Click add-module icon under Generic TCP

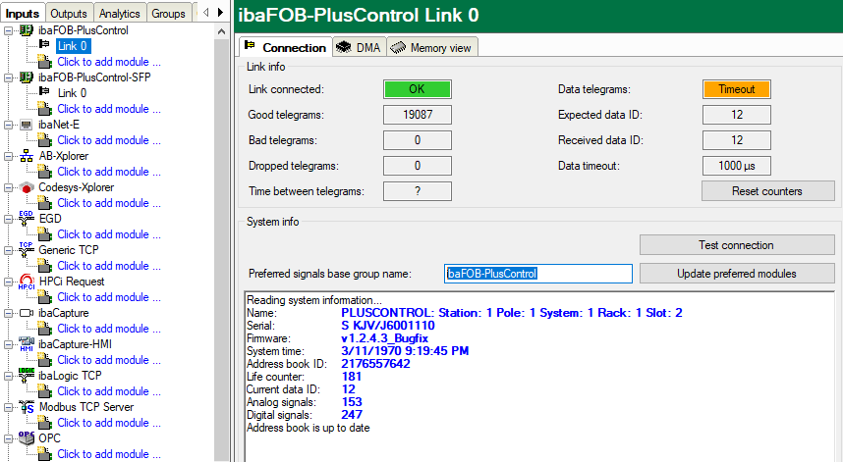(x=45, y=266)
